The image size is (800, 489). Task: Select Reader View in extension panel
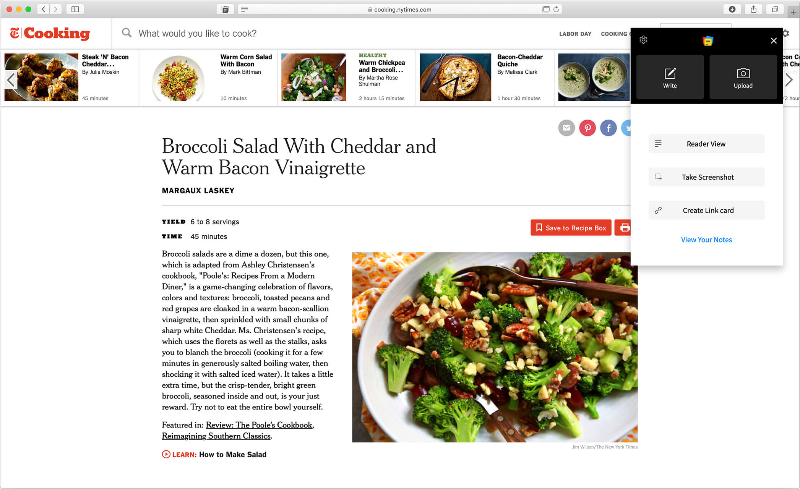point(706,144)
